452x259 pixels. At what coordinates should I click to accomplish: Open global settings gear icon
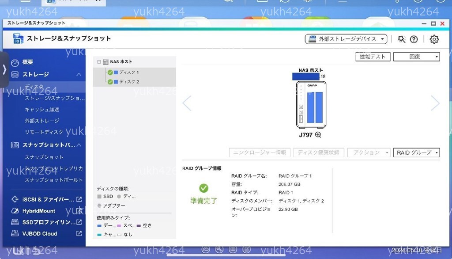434,39
